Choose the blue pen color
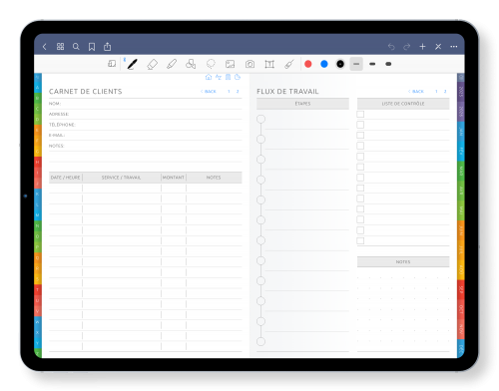This screenshot has width=499, height=391. (324, 64)
